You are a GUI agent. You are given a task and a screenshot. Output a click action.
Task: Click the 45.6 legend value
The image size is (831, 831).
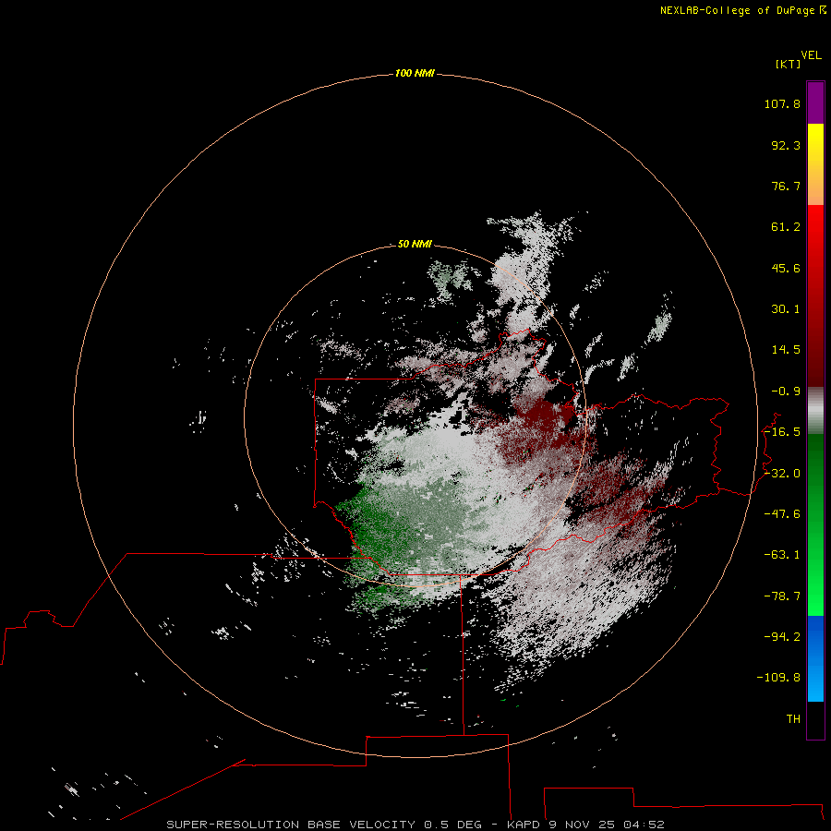[x=786, y=268]
